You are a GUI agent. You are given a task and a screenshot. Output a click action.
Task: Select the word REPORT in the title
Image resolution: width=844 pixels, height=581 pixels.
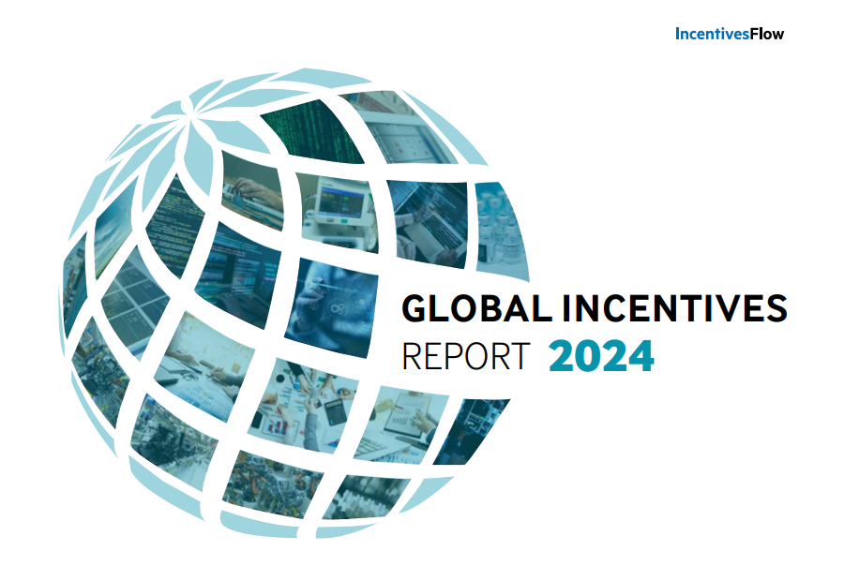(465, 357)
